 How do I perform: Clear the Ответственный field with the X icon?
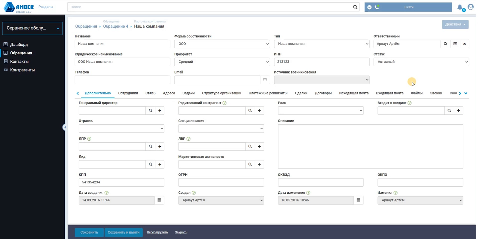(x=464, y=44)
